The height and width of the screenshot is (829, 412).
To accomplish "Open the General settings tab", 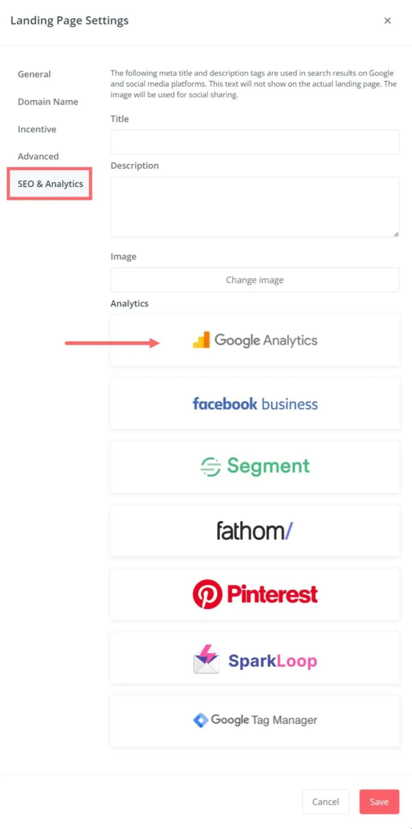I will 34,74.
